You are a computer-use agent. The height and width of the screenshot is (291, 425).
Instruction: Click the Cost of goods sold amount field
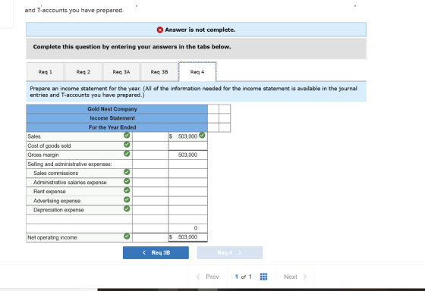[x=188, y=145]
